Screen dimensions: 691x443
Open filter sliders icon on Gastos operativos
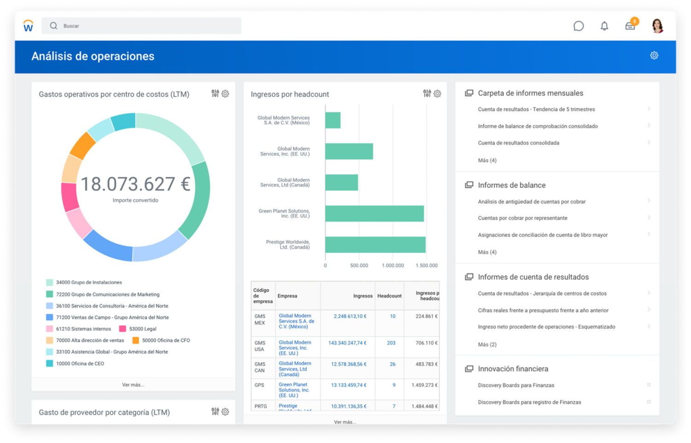pyautogui.click(x=215, y=93)
